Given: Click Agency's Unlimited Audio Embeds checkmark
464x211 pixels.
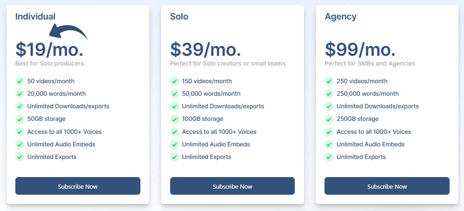Looking at the screenshot, I should tap(329, 144).
